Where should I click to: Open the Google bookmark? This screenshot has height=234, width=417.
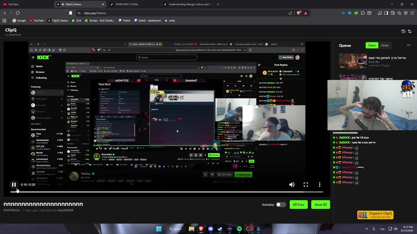[19, 20]
